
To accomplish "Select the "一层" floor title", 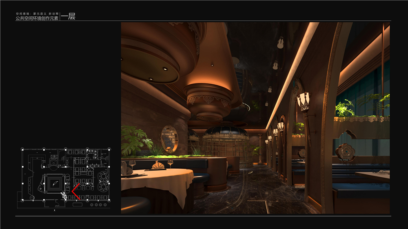I will (x=68, y=17).
